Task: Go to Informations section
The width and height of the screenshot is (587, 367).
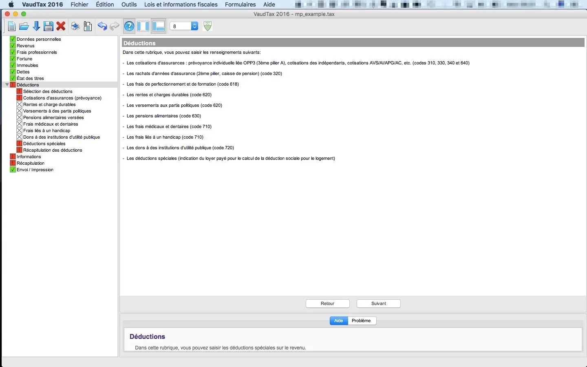Action: tap(29, 157)
